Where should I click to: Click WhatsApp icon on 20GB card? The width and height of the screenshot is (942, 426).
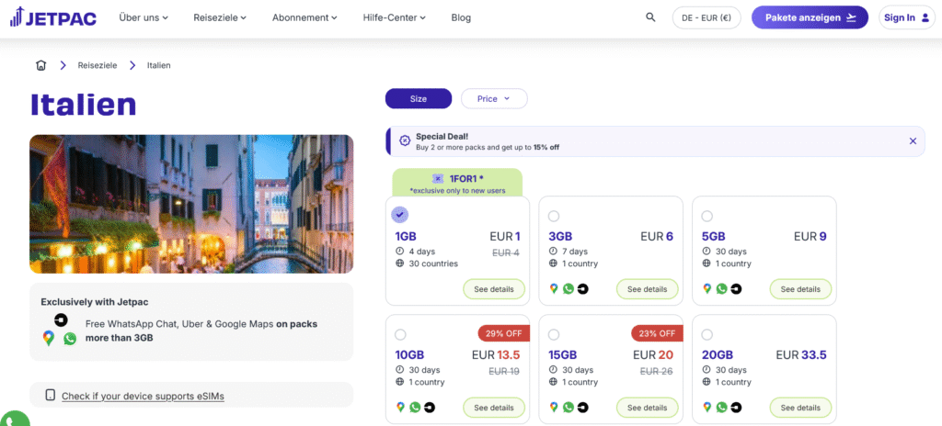tap(721, 408)
